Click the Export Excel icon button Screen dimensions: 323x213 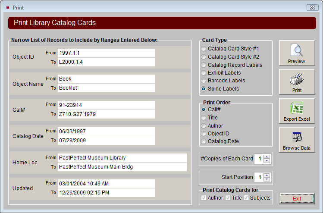click(x=297, y=111)
